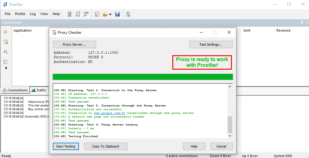309x158 pixels.
Task: Click the Proxifier logo in title bar
Action: click(x=5, y=4)
